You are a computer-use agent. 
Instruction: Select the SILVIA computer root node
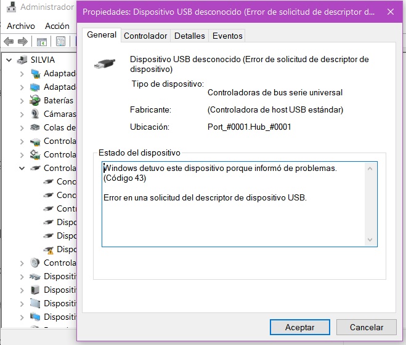pyautogui.click(x=43, y=60)
